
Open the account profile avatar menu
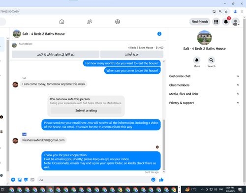pyautogui.click(x=236, y=22)
